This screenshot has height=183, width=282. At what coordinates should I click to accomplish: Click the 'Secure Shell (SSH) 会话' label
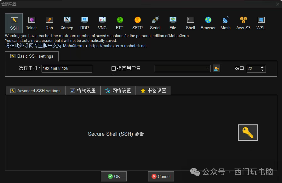pyautogui.click(x=116, y=134)
